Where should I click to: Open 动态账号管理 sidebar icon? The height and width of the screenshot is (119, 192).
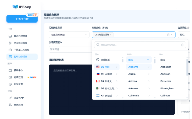point(10,43)
